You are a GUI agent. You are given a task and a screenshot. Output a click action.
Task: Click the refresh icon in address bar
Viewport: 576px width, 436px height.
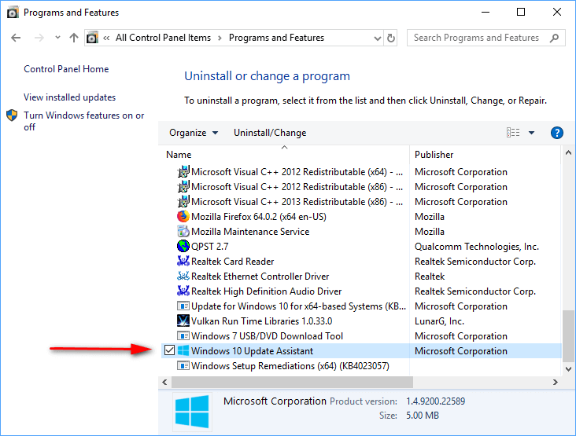(392, 38)
